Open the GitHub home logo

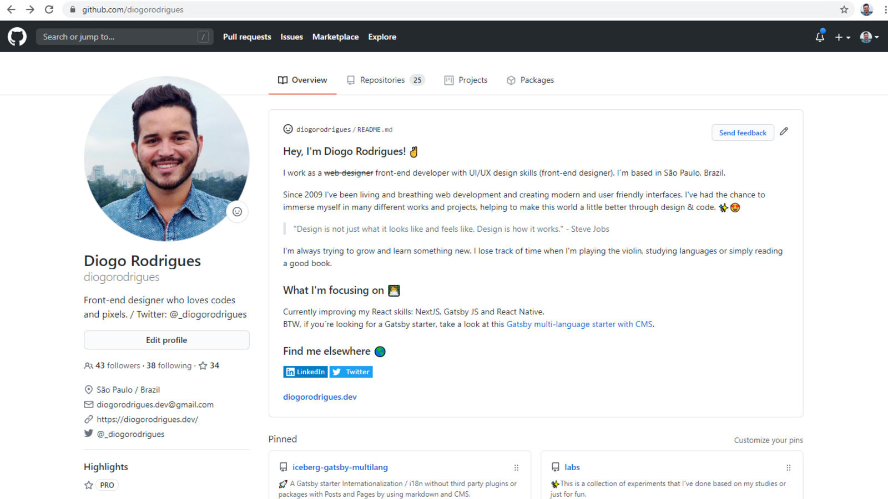[17, 37]
